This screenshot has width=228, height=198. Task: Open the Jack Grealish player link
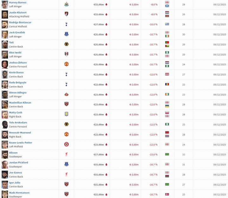[17, 32]
